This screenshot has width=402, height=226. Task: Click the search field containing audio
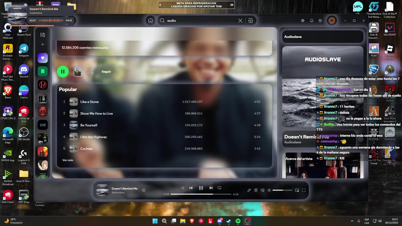pyautogui.click(x=201, y=20)
